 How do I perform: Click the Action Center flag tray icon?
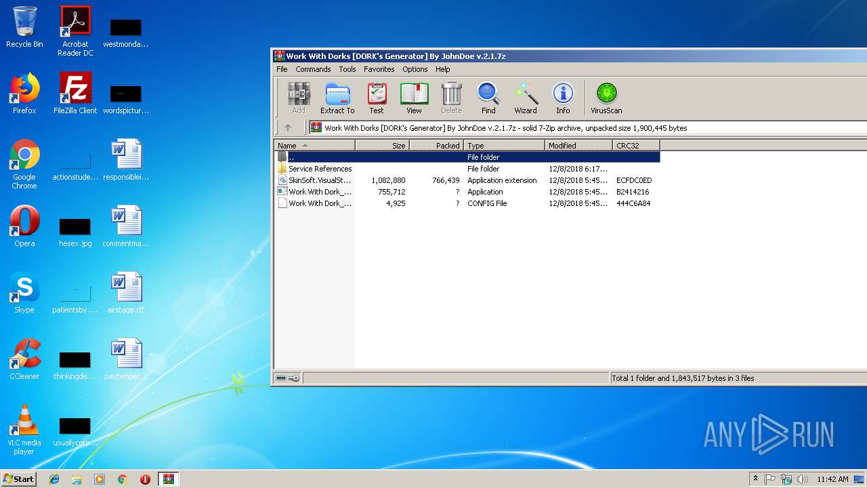(770, 479)
